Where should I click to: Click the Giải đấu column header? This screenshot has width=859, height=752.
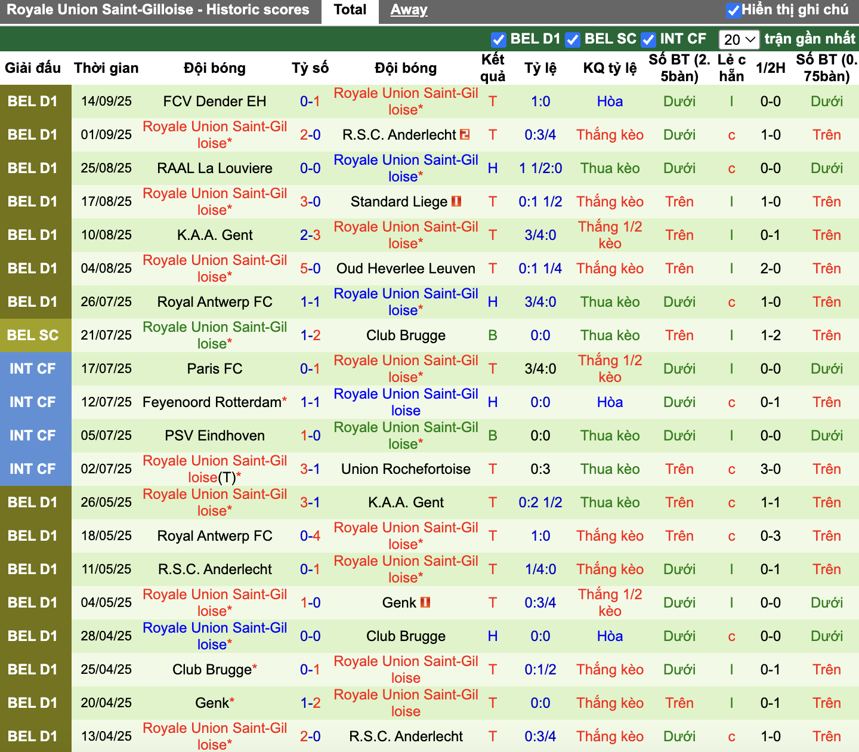pos(33,68)
